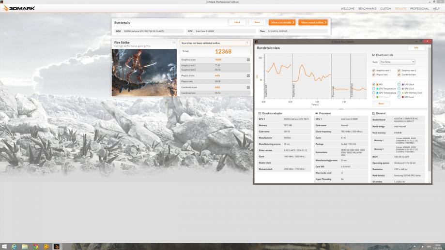Toggle Physics test checkbox in chart controls
Screen dimensions: 445x250
click(373, 74)
